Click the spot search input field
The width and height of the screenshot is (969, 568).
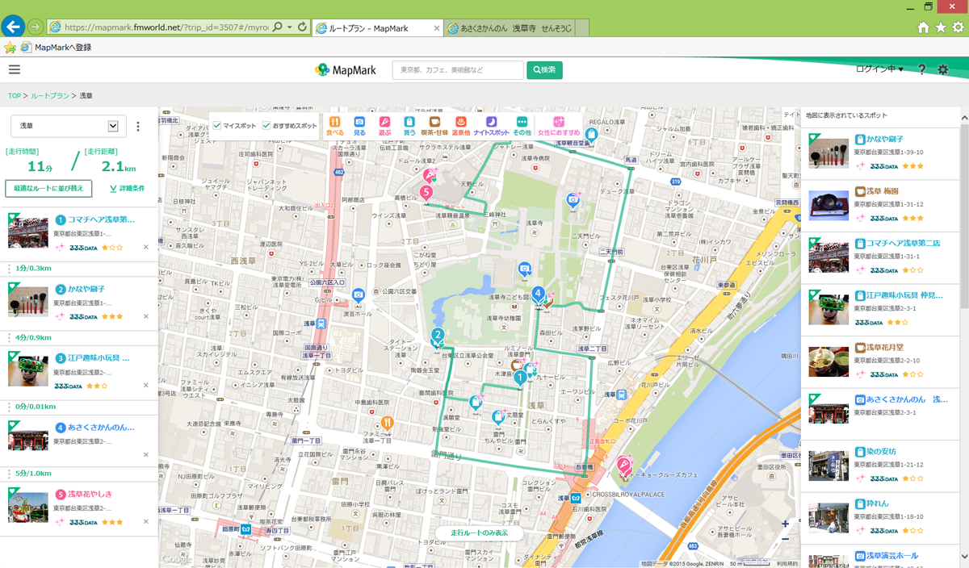point(457,70)
